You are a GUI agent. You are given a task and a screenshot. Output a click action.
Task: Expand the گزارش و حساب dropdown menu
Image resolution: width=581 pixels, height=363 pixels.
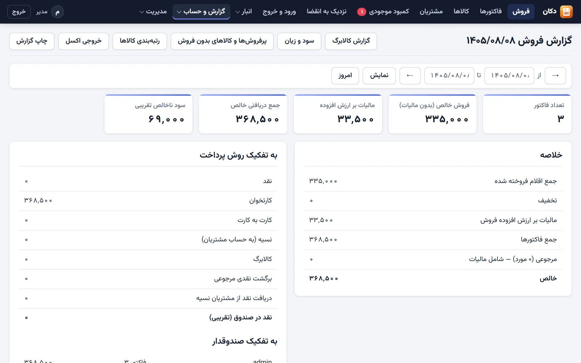(x=201, y=12)
